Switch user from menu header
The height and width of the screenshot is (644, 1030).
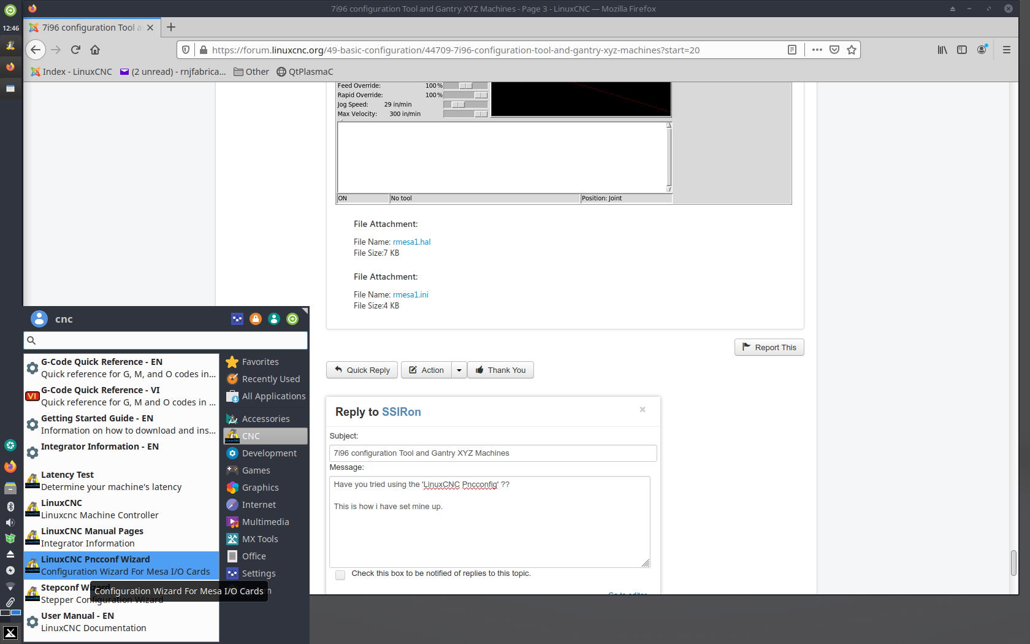pyautogui.click(x=274, y=319)
